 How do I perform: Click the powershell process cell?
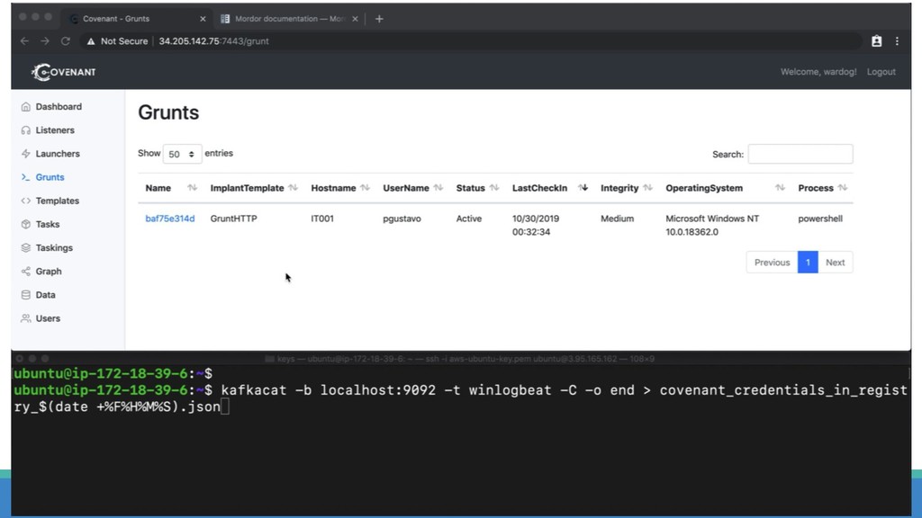pos(820,219)
